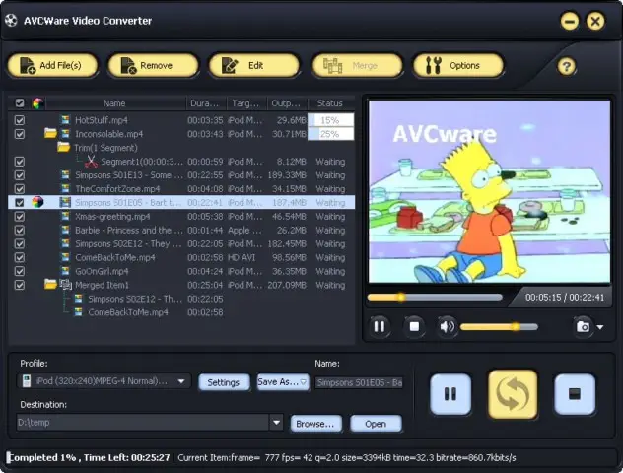Viewport: 623px width, 473px height.
Task: Uncheck the Inconsolable.mp4 checkbox
Action: tap(20, 134)
